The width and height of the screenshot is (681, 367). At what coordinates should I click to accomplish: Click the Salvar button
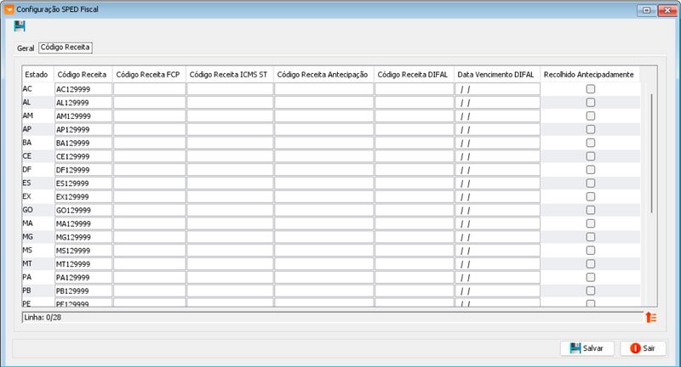[x=587, y=348]
